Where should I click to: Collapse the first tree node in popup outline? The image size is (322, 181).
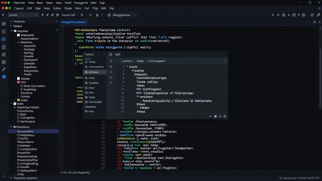(127, 67)
